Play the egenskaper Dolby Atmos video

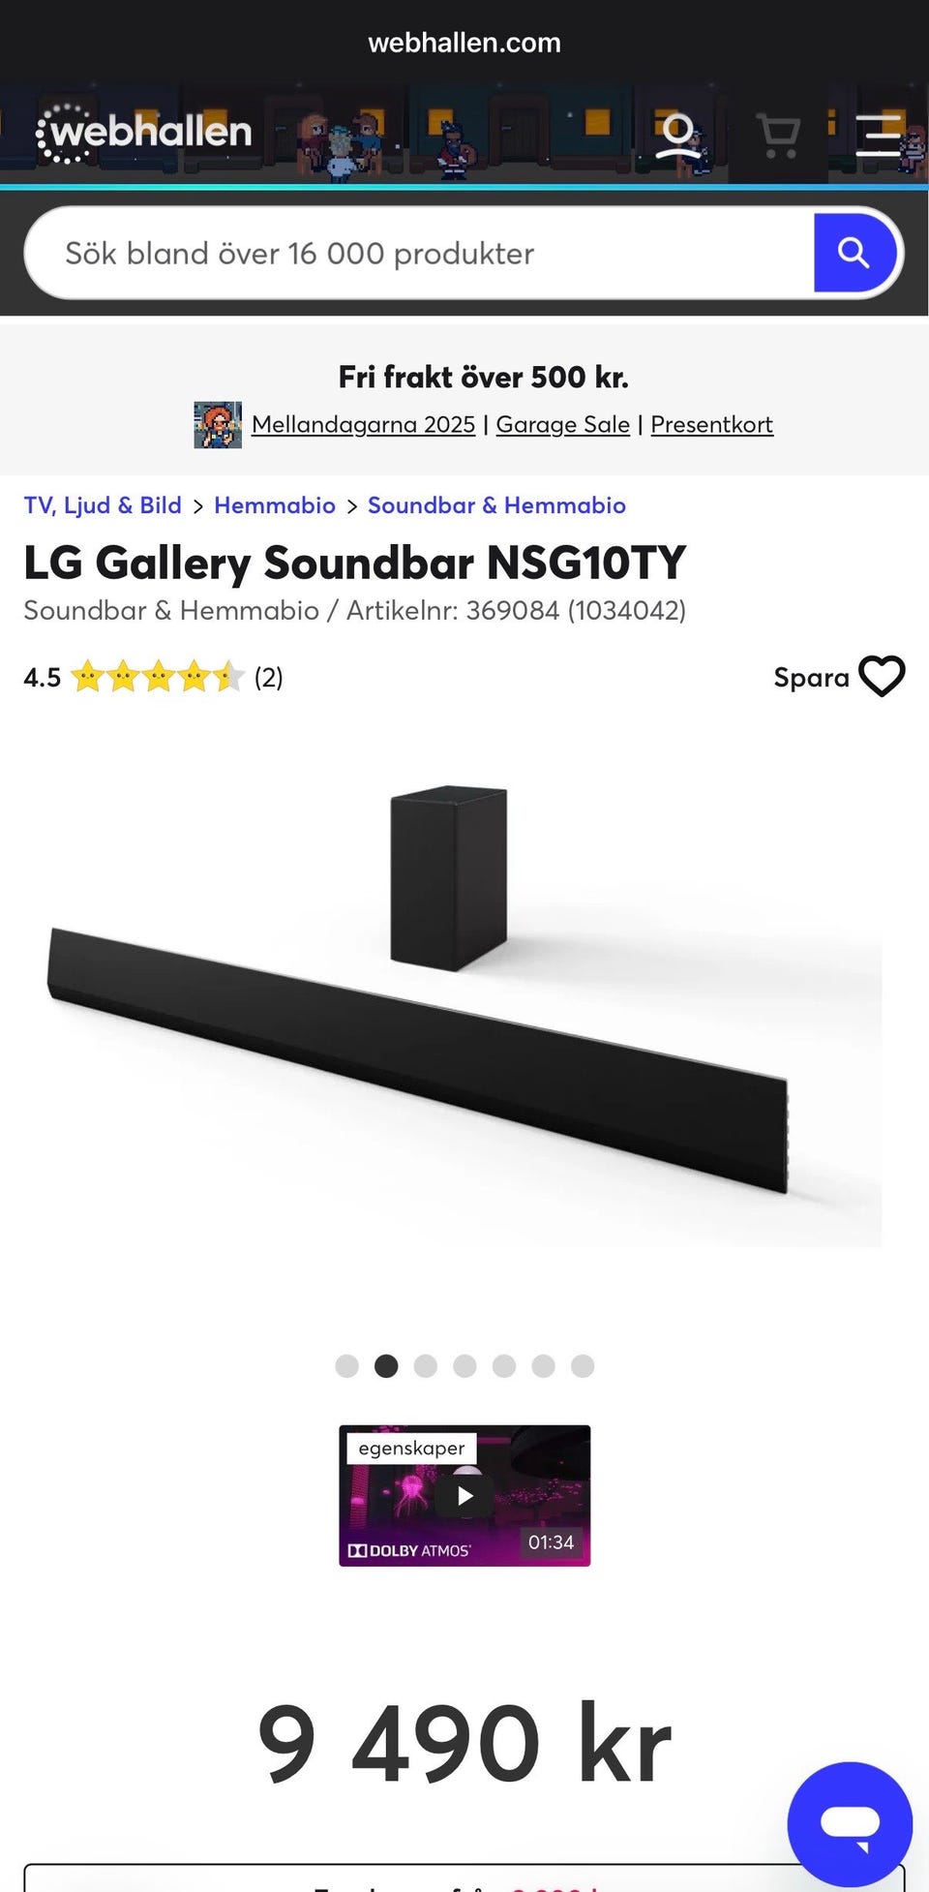click(x=464, y=1495)
